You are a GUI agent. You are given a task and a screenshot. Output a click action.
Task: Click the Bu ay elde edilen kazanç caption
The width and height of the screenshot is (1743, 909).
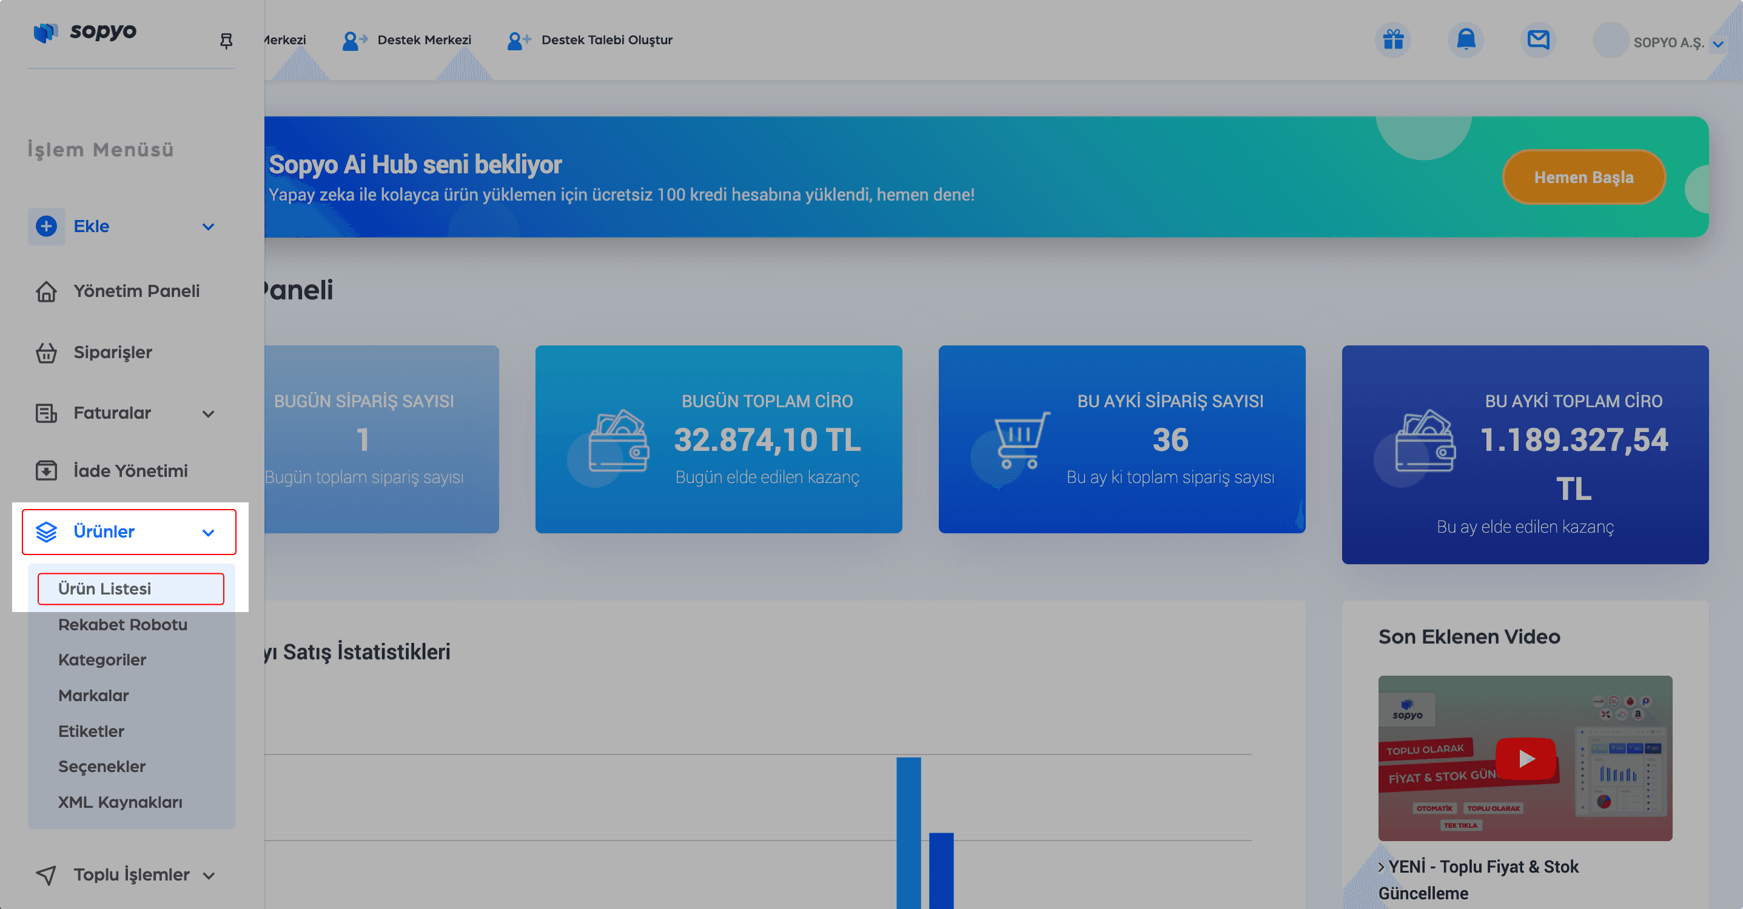pos(1525,527)
